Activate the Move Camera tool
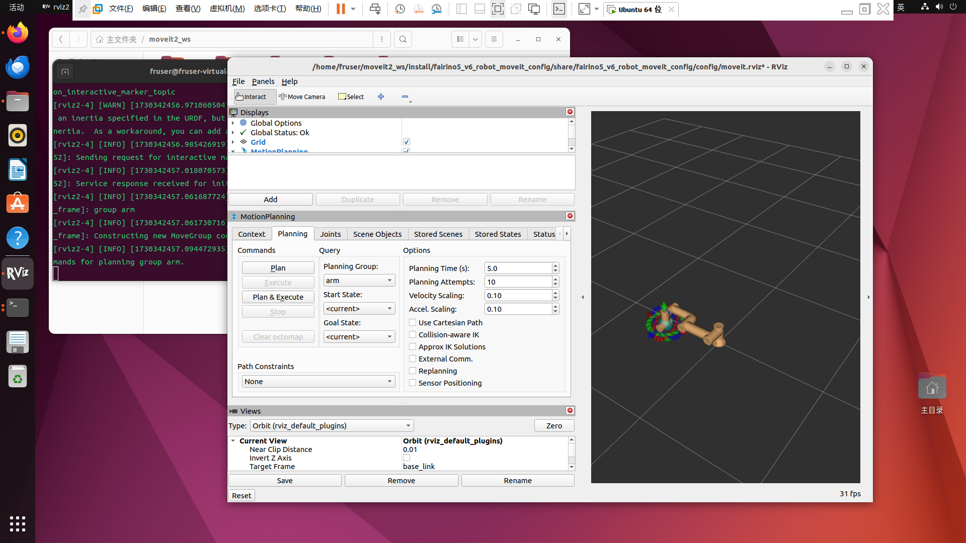This screenshot has height=543, width=966. pyautogui.click(x=302, y=97)
